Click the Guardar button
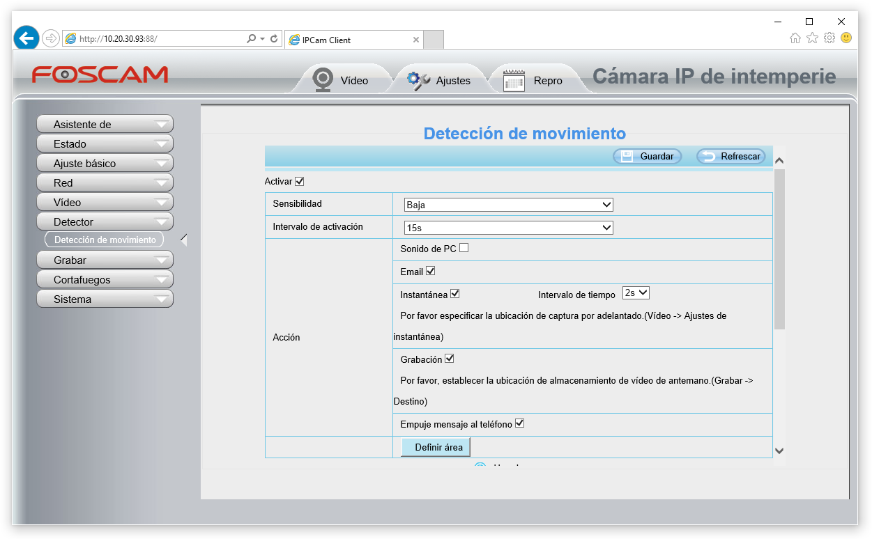The image size is (872, 539). [x=648, y=157]
